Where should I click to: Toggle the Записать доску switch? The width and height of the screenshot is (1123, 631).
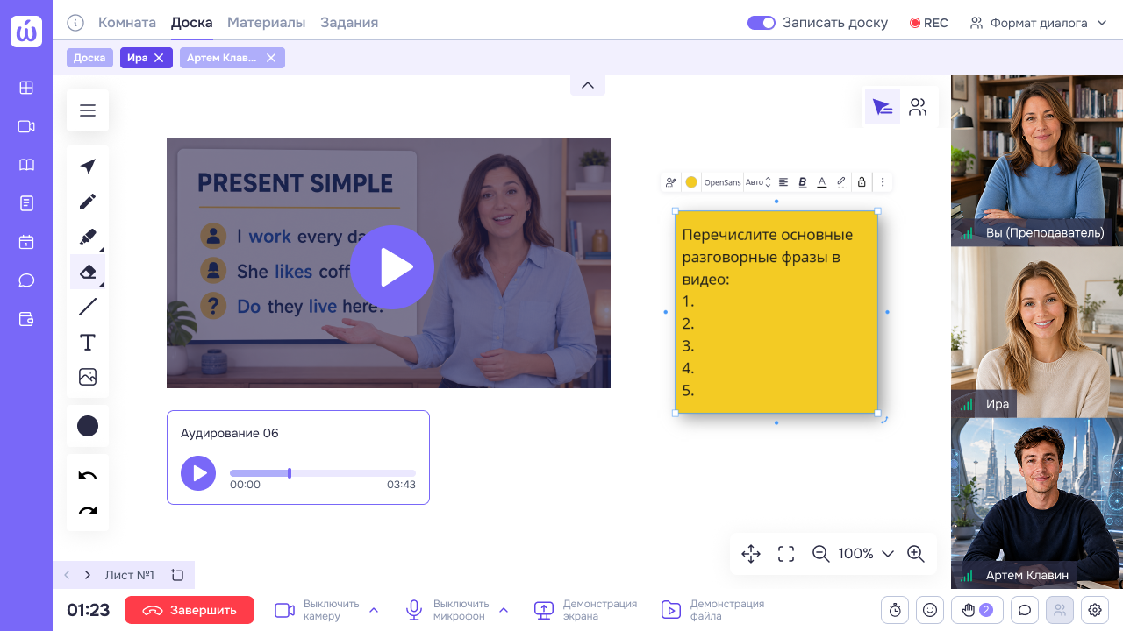coord(762,23)
